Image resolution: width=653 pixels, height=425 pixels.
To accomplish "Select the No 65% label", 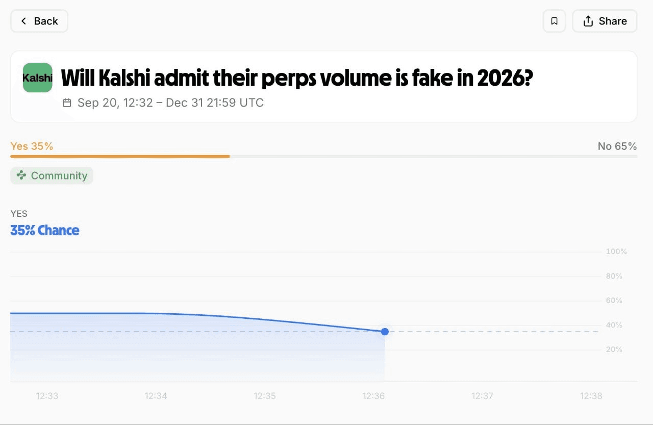I will 617,146.
